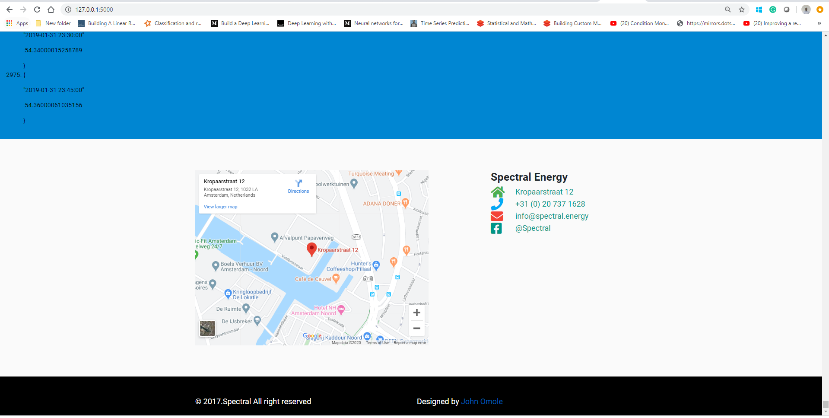Click View larger map link
Image resolution: width=829 pixels, height=418 pixels.
coord(220,207)
